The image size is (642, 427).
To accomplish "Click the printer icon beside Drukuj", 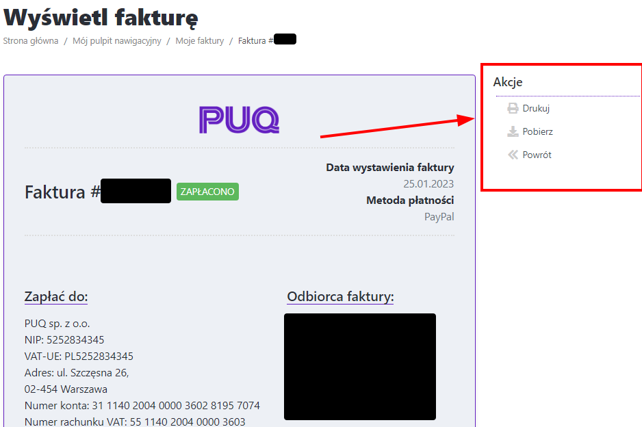I will pos(513,108).
